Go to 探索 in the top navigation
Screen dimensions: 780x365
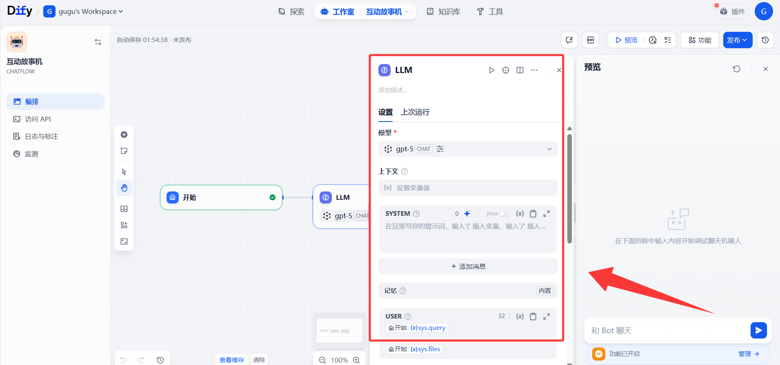291,12
